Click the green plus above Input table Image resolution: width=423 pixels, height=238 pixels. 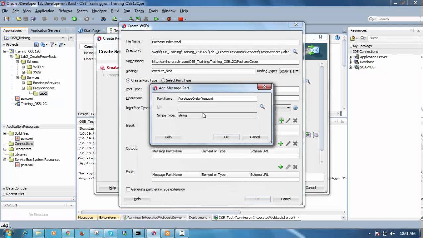point(281,120)
